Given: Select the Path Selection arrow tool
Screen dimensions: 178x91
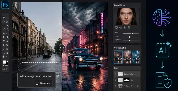Looking at the screenshot, I should (7, 49).
